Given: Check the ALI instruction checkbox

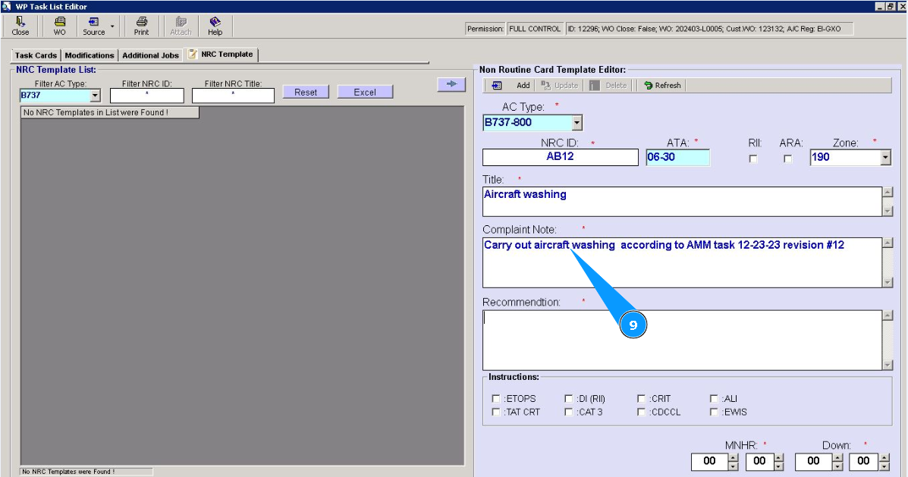Looking at the screenshot, I should tap(714, 398).
